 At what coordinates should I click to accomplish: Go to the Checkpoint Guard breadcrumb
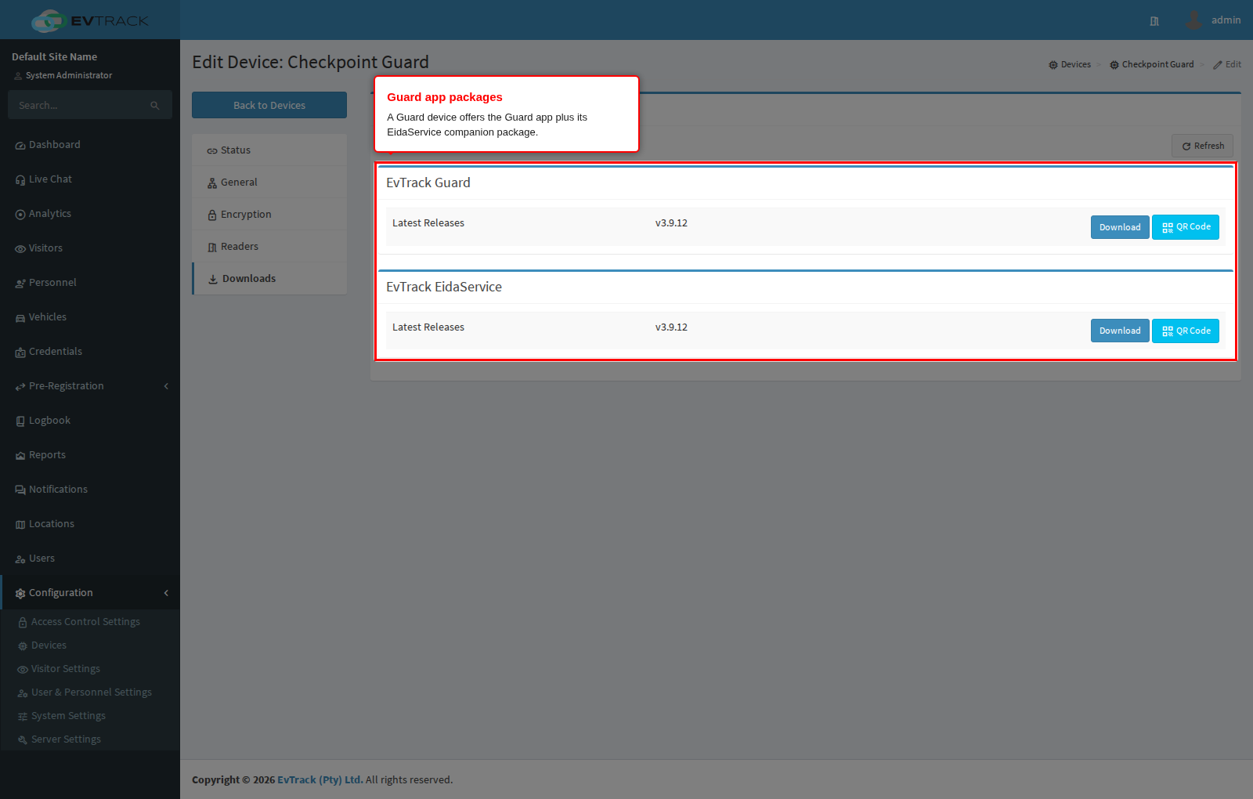click(x=1152, y=65)
